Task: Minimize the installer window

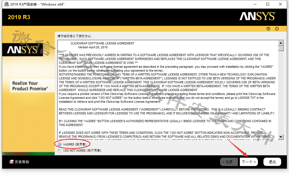Action: click(255, 4)
